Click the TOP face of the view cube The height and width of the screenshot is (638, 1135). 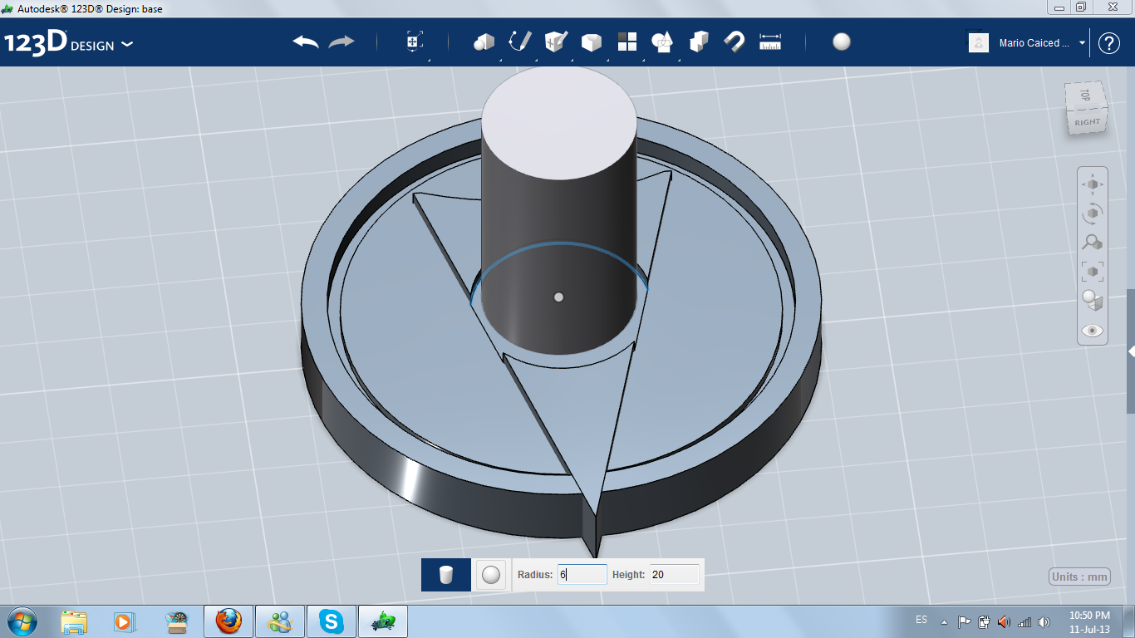(x=1084, y=96)
